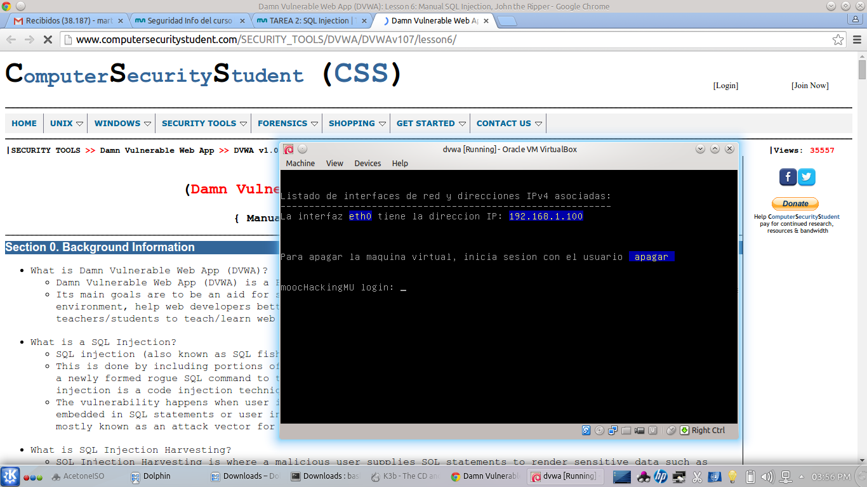Open the network connection tray icon
Image resolution: width=867 pixels, height=487 pixels.
click(786, 476)
